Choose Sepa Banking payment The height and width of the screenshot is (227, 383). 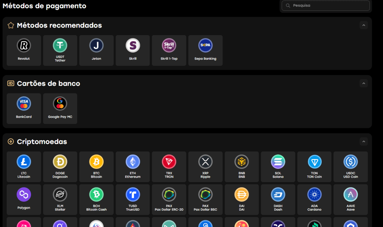click(205, 50)
